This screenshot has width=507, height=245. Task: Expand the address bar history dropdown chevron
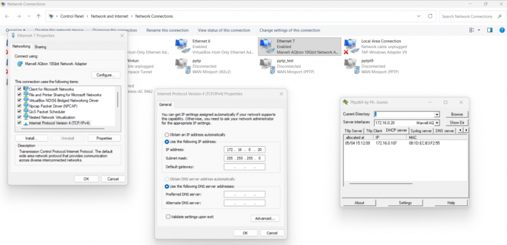(x=419, y=16)
